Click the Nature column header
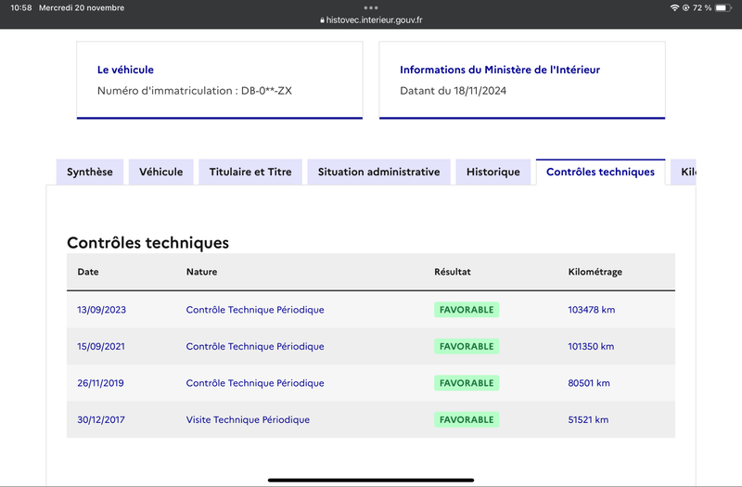742x487 pixels. [201, 272]
